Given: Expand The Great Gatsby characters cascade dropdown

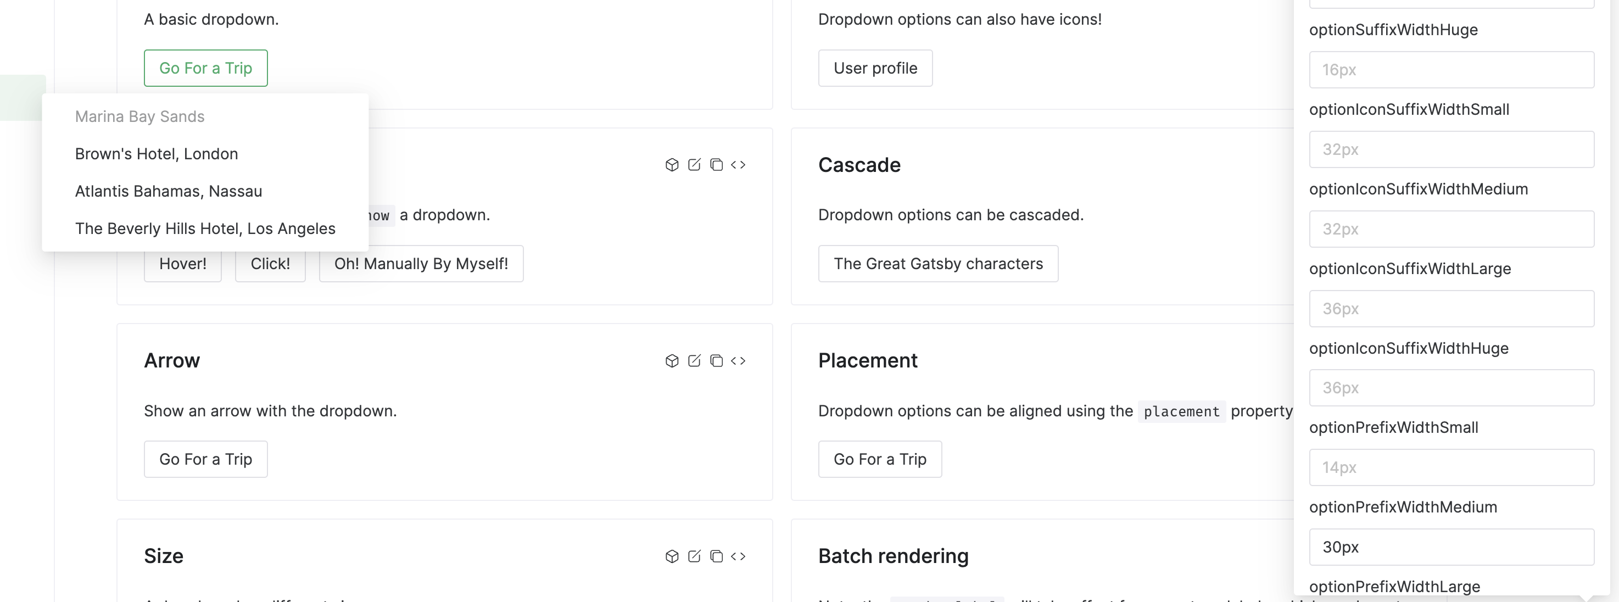Looking at the screenshot, I should (x=937, y=263).
